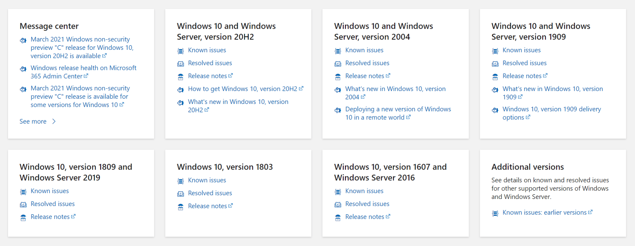Click the icon beside Known issues: earlier versions
This screenshot has height=246, width=635.
tap(495, 213)
